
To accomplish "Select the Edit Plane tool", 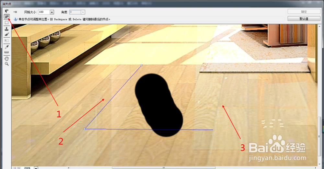I will tap(6, 11).
